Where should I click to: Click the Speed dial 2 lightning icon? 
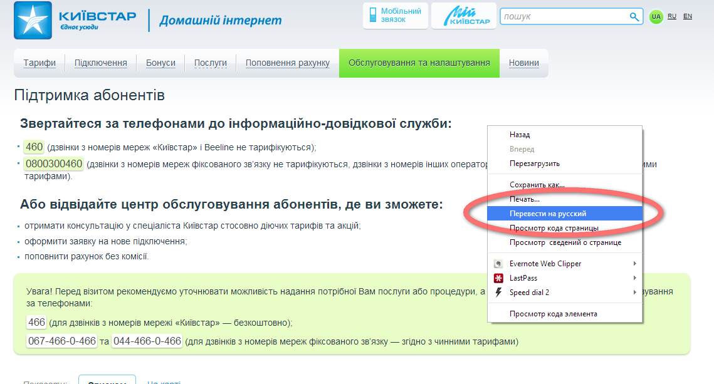coord(498,293)
